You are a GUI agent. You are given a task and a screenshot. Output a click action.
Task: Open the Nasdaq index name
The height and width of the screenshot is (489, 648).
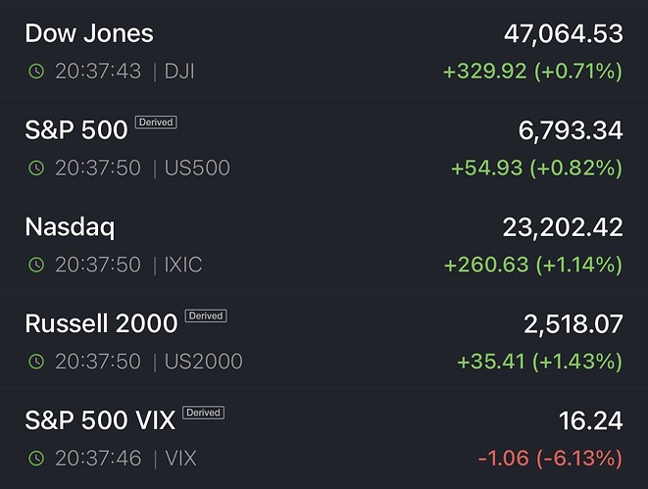(70, 227)
